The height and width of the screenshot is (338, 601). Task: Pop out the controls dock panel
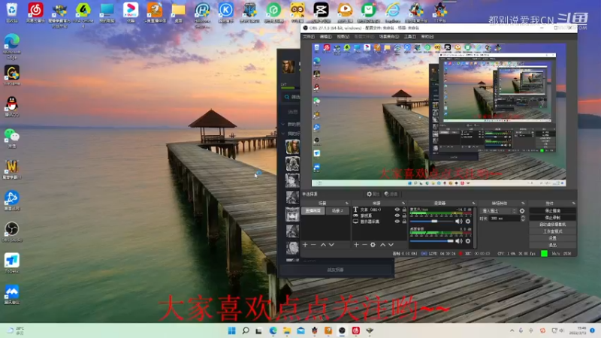click(573, 203)
